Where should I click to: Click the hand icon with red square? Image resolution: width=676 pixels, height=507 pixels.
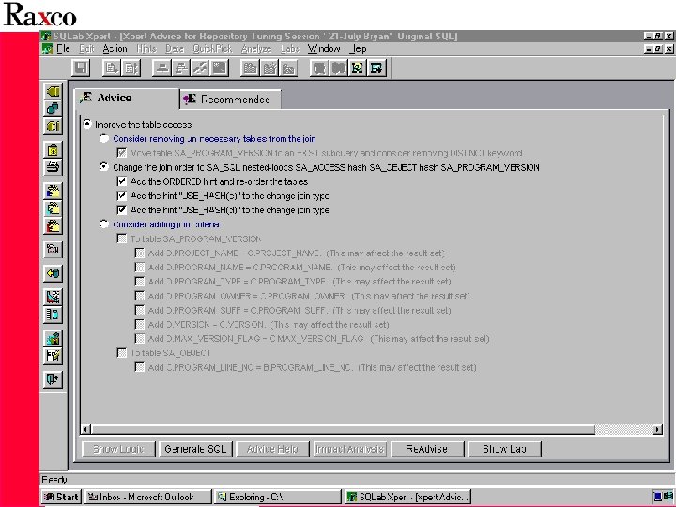coord(53,226)
